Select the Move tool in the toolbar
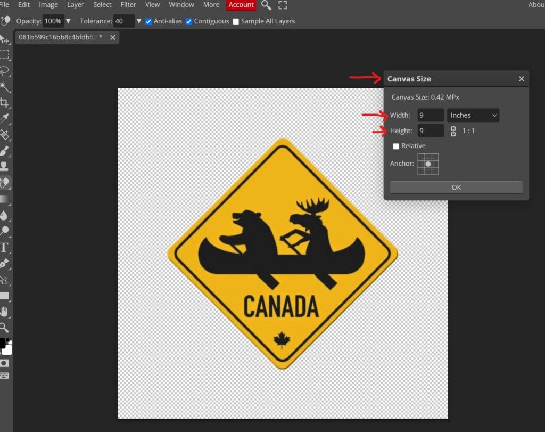The height and width of the screenshot is (432, 545). click(4, 39)
